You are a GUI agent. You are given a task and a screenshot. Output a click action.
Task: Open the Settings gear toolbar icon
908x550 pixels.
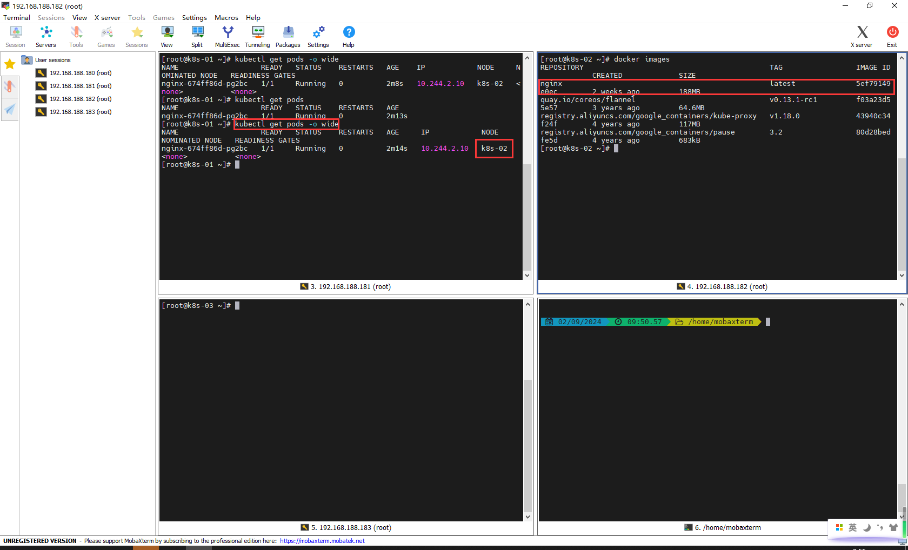(318, 37)
